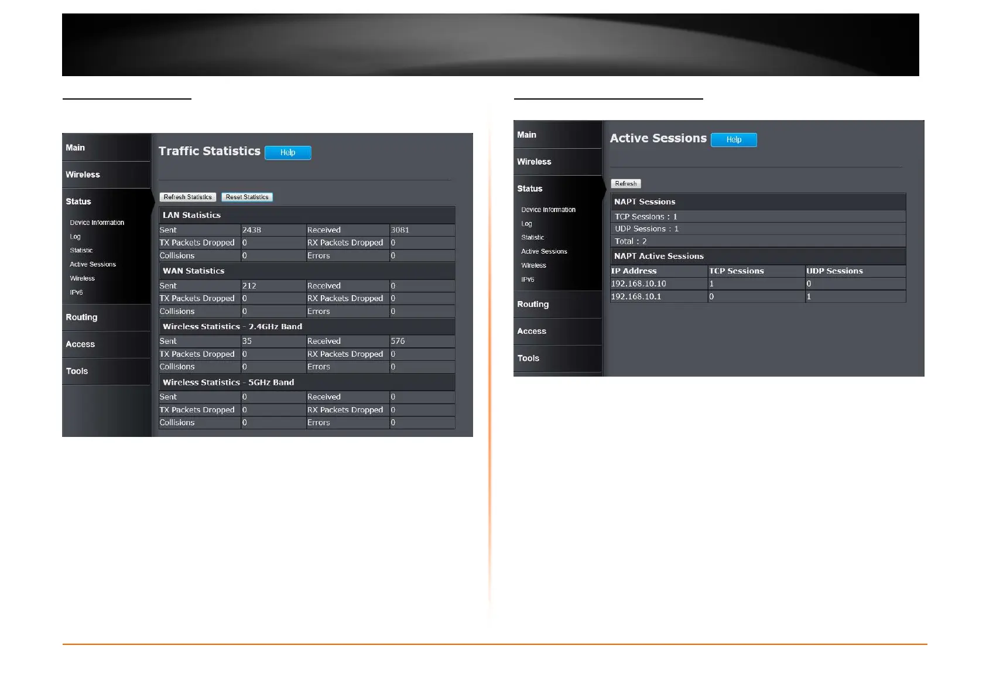Image resolution: width=986 pixels, height=697 pixels.
Task: Open Wireless status submenu in Traffic Statistics sidebar
Action: (83, 279)
